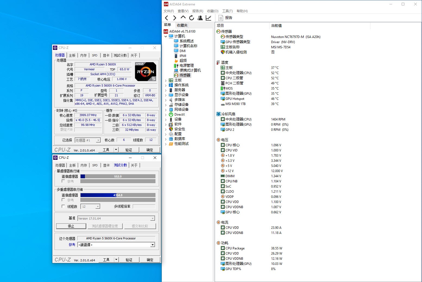The width and height of the screenshot is (422, 282).
Task: Open the 查看(V) menu in AIDA64
Action: coord(183,11)
